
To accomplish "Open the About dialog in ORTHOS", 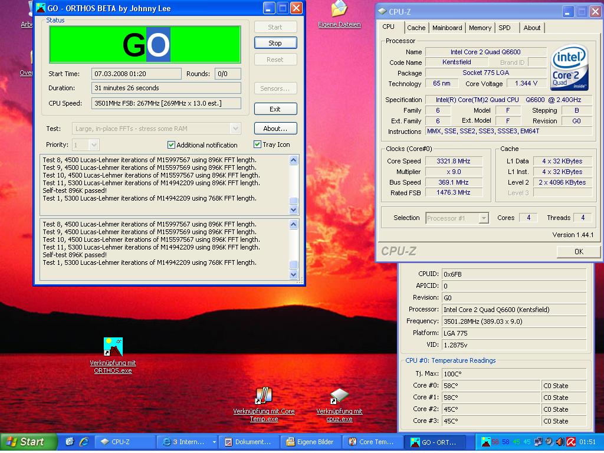I will pos(275,129).
